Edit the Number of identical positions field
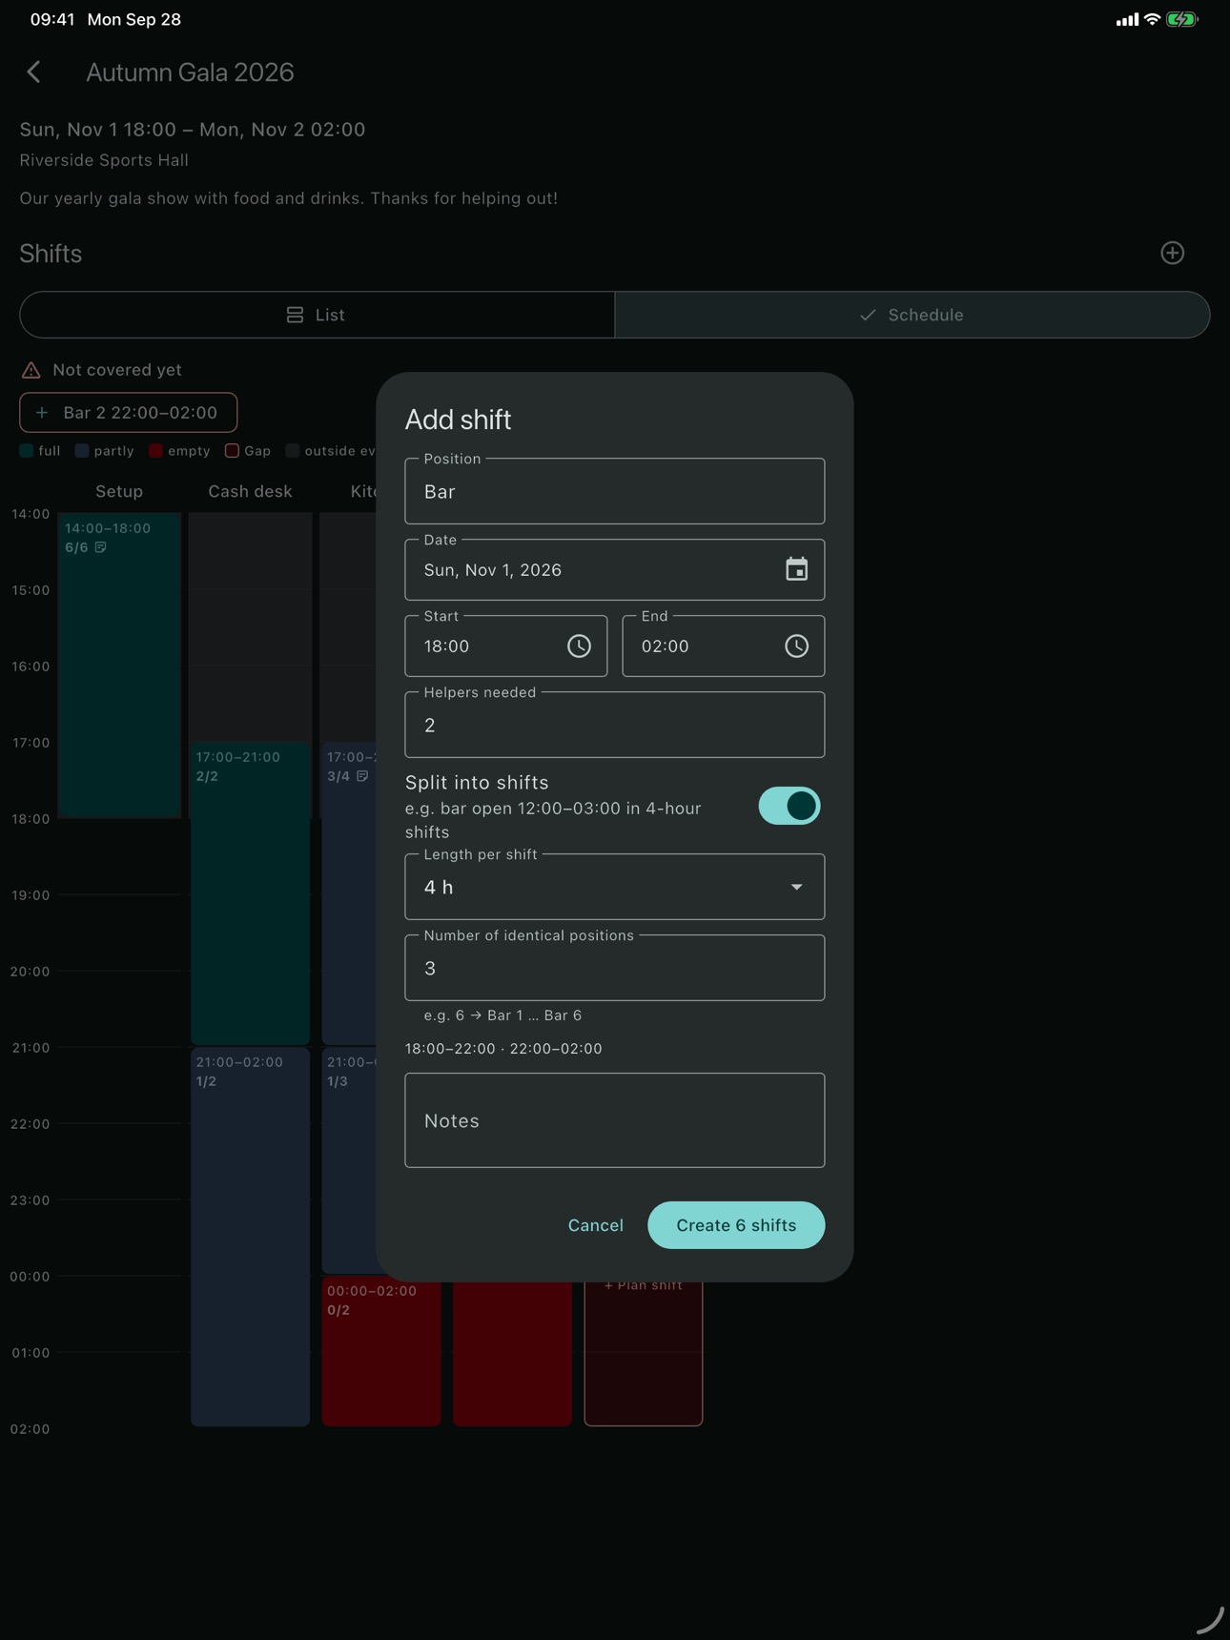 (615, 968)
